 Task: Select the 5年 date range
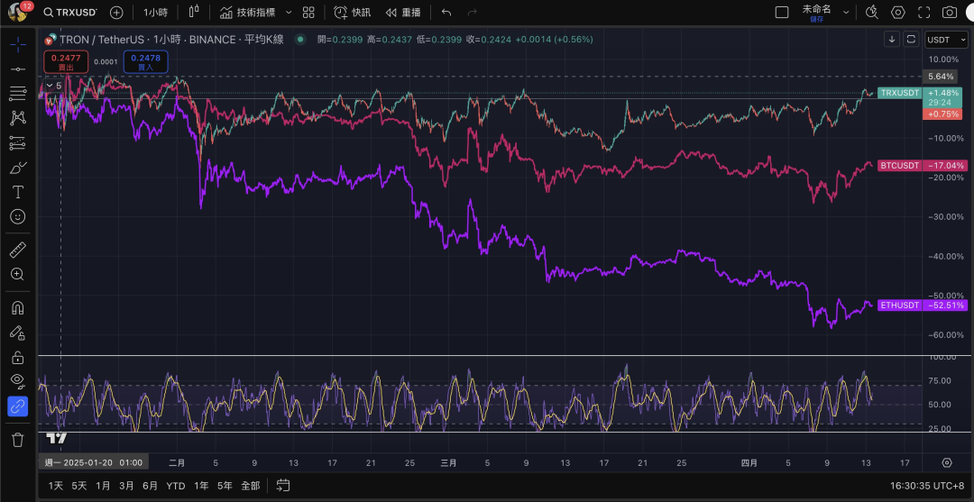coord(225,485)
